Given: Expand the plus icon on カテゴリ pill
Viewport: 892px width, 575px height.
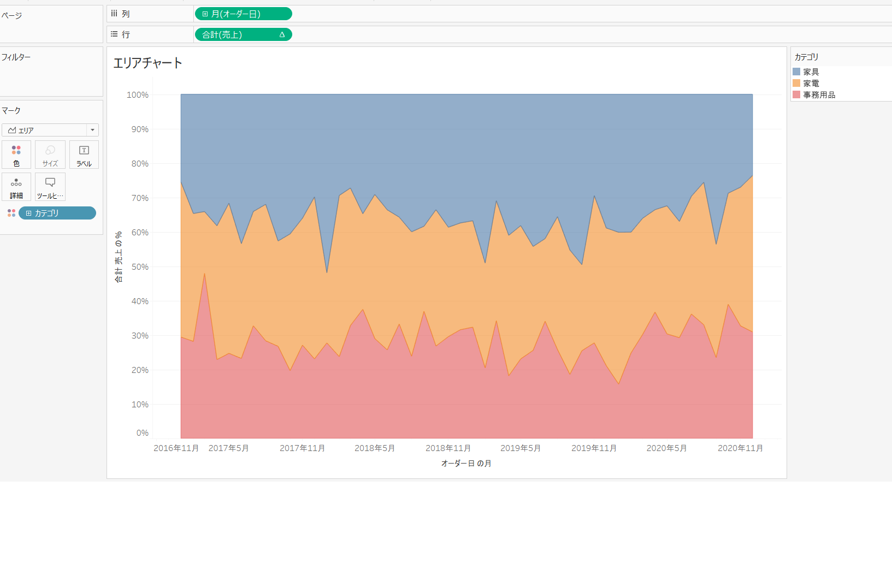Looking at the screenshot, I should pyautogui.click(x=28, y=214).
